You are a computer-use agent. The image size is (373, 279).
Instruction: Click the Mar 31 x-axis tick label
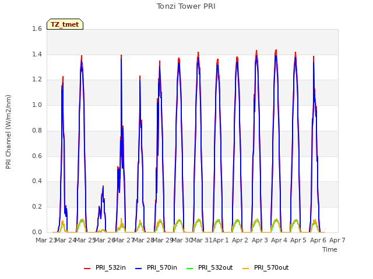click(x=202, y=240)
